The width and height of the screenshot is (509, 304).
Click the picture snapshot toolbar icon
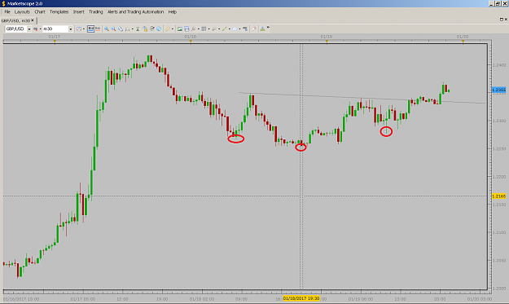pos(179,29)
